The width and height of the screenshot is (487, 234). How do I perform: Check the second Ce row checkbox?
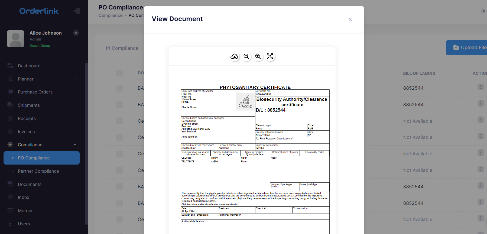(x=120, y=137)
